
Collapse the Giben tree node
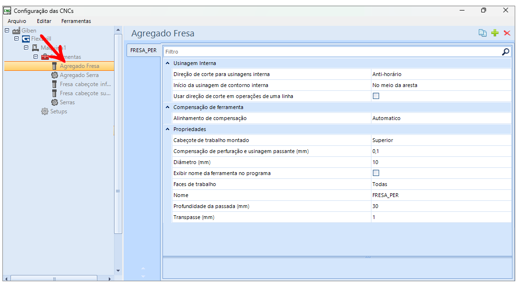pyautogui.click(x=7, y=30)
